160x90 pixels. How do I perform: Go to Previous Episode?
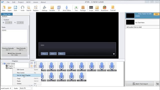[8, 49]
